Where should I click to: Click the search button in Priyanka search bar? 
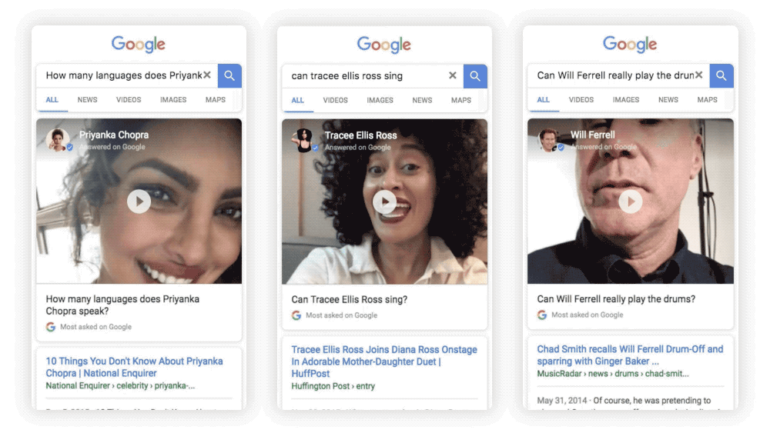click(229, 75)
